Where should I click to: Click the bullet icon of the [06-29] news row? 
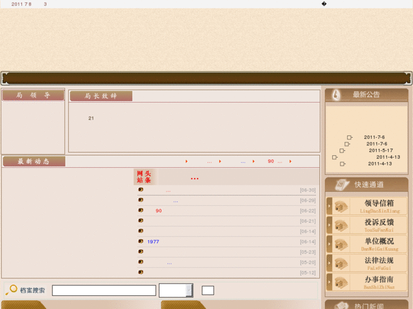pos(141,200)
